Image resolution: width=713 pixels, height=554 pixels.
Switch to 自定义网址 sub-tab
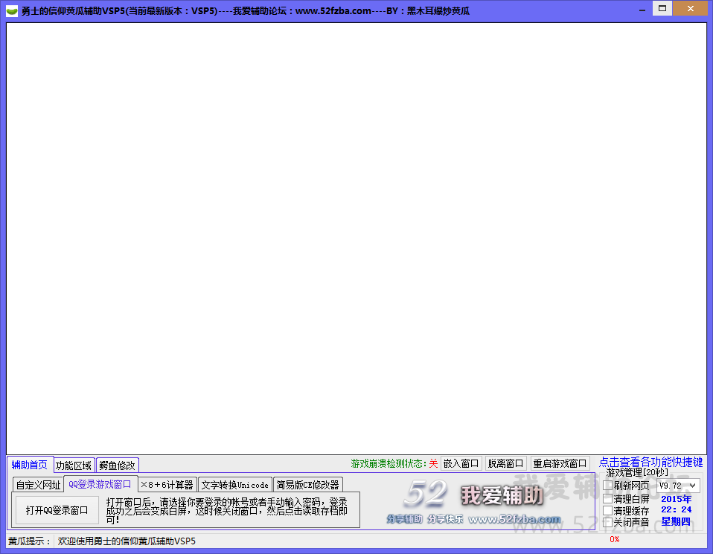pyautogui.click(x=38, y=485)
